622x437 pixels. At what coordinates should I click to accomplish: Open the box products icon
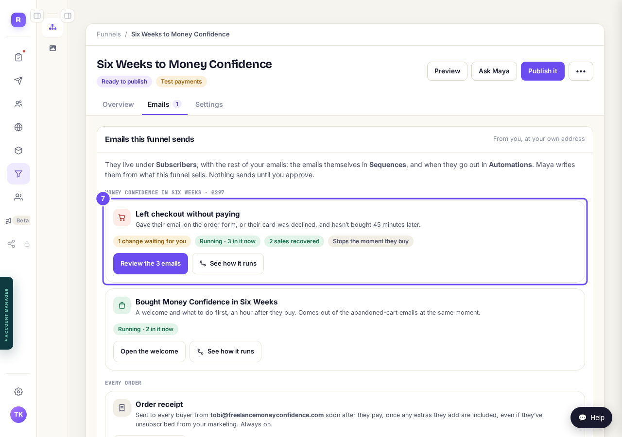pyautogui.click(x=18, y=151)
